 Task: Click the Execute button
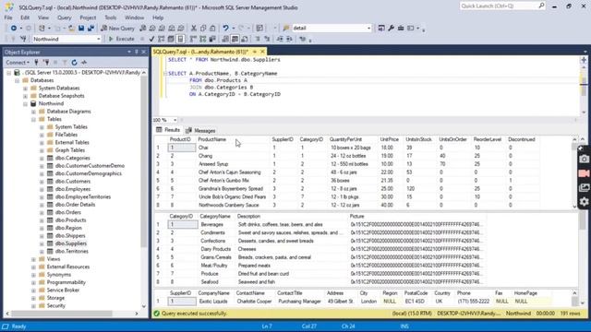pyautogui.click(x=121, y=39)
